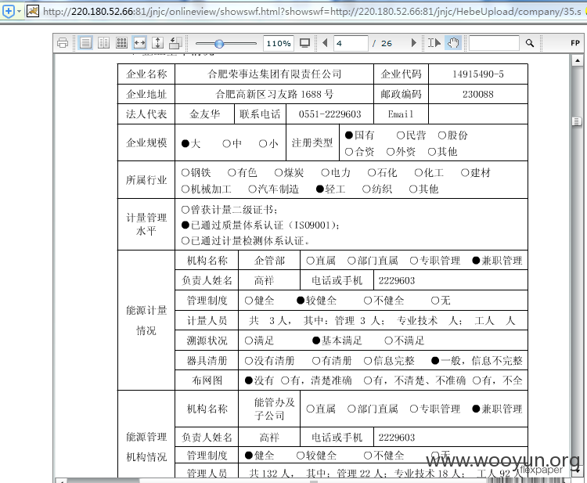Image resolution: width=587 pixels, height=483 pixels.
Task: Go to the next page arrow
Action: [x=414, y=43]
